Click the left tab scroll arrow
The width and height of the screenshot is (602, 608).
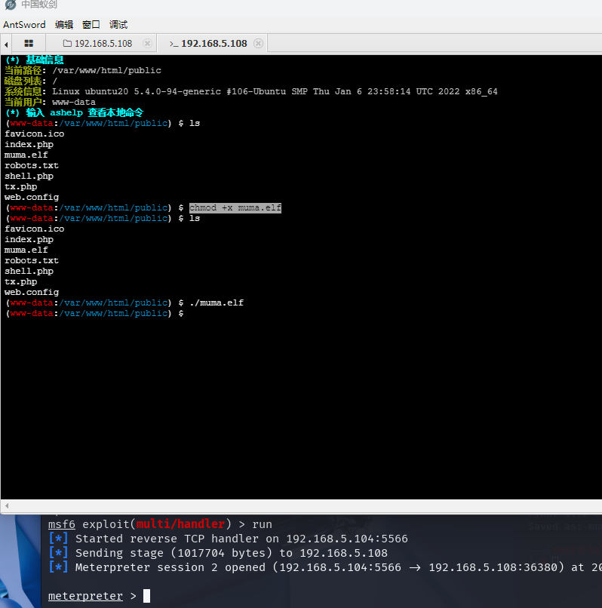pyautogui.click(x=6, y=45)
